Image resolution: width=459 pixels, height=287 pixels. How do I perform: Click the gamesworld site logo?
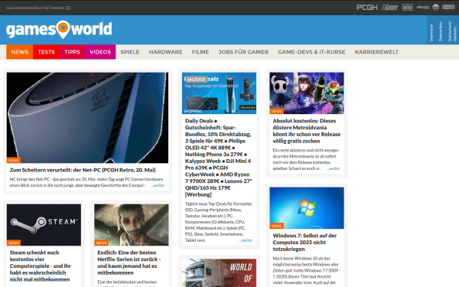pyautogui.click(x=59, y=29)
